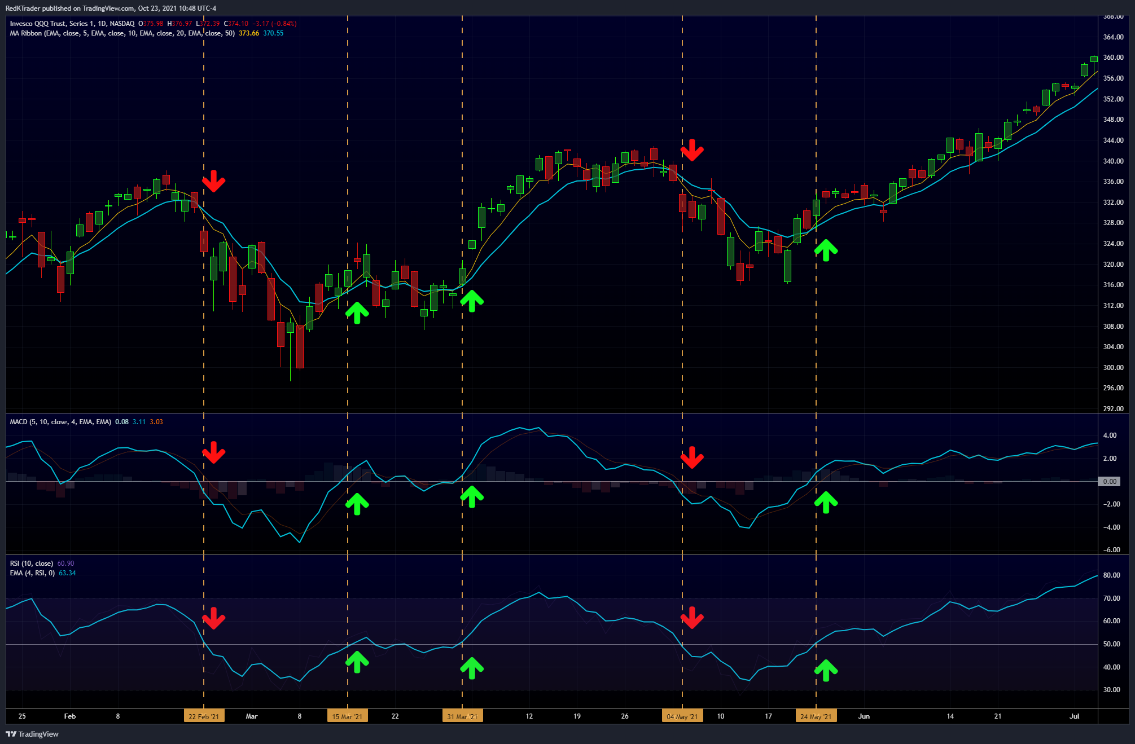Click the EMA value 63.34
Screen dimensions: 1135x744
pyautogui.click(x=67, y=573)
